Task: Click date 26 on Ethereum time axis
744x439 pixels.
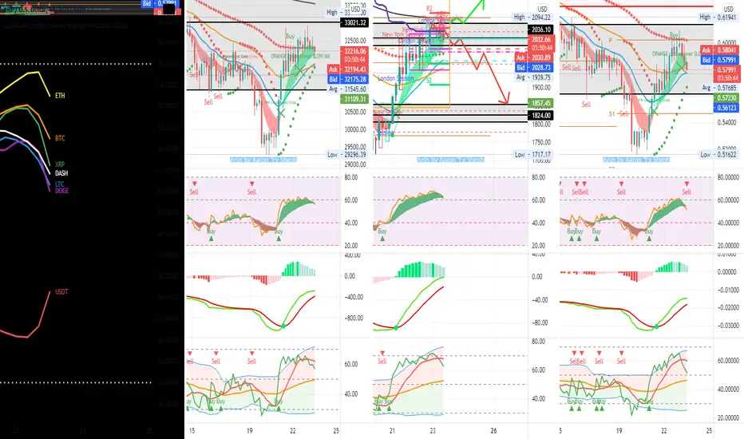Action: [x=493, y=431]
